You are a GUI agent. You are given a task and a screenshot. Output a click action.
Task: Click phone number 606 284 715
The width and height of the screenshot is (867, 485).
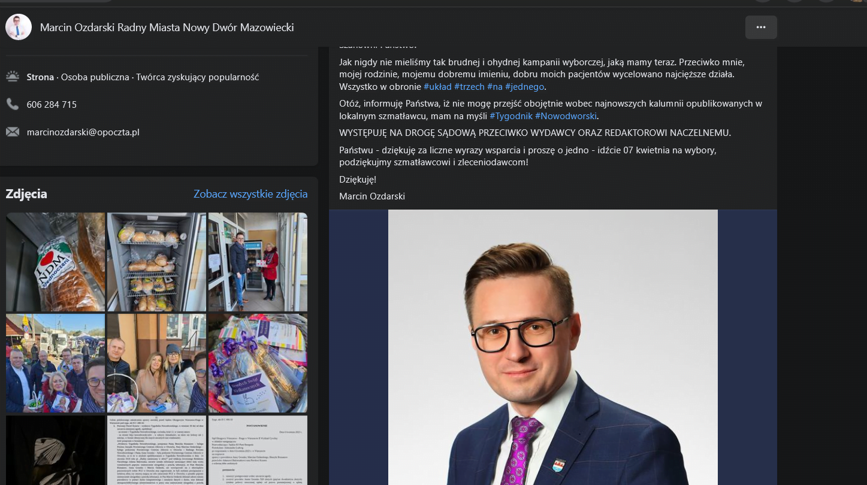click(52, 104)
